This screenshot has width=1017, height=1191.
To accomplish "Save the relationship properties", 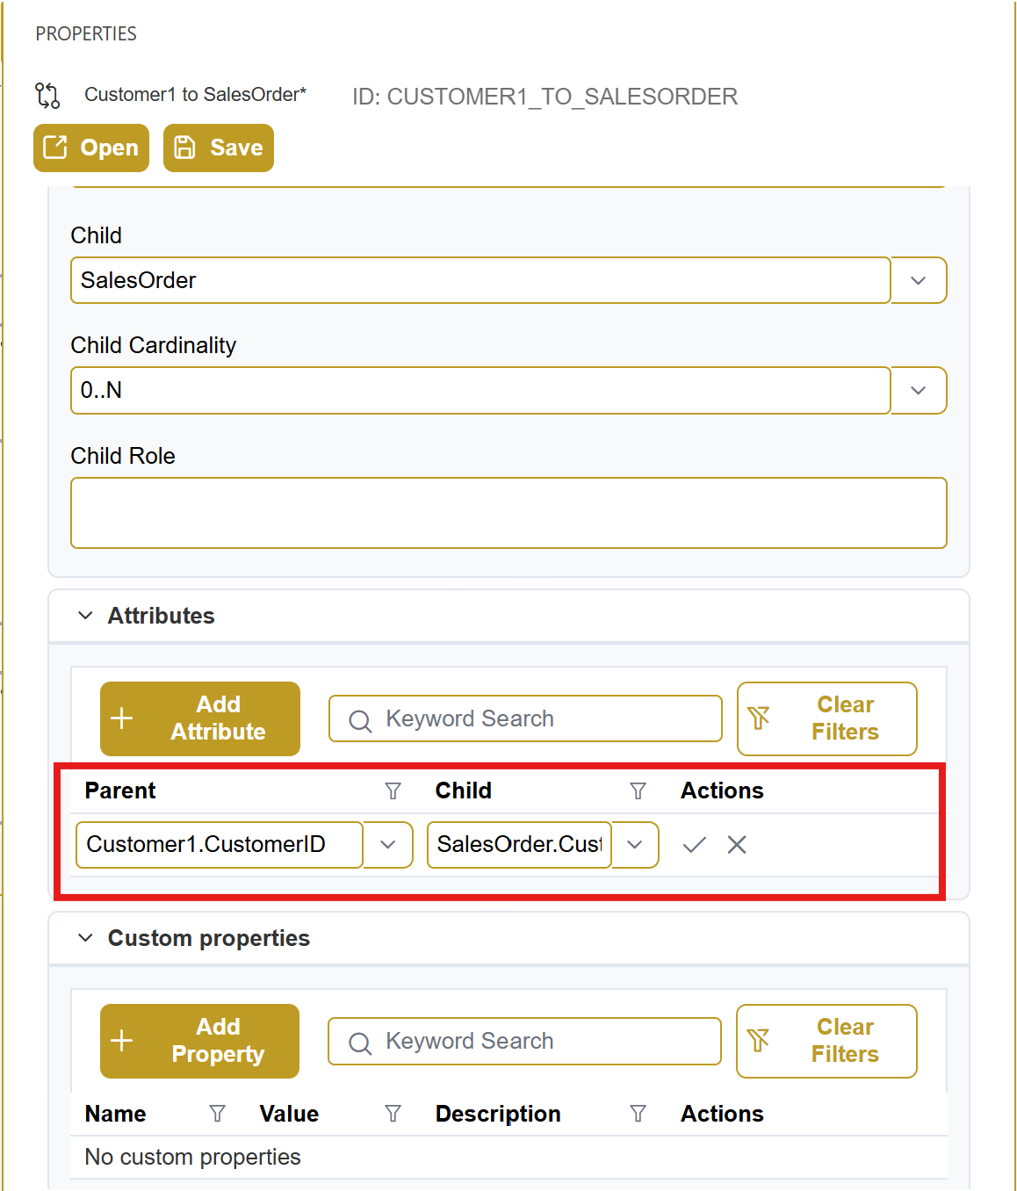I will coord(219,148).
